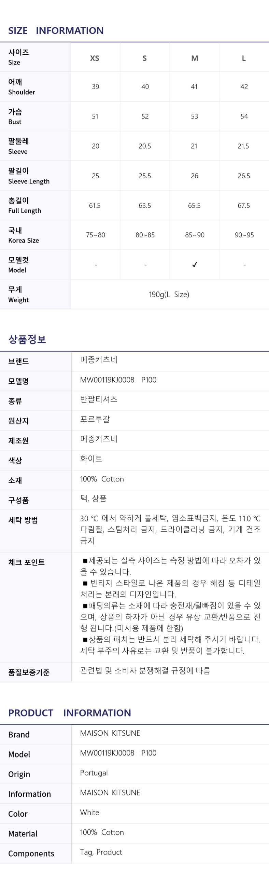Click the PRODUCT INFORMATION heading
Image resolution: width=269 pixels, height=886 pixels.
69,713
